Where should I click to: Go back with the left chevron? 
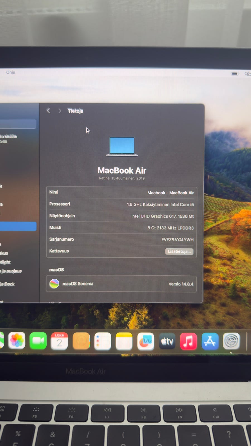[x=49, y=111]
